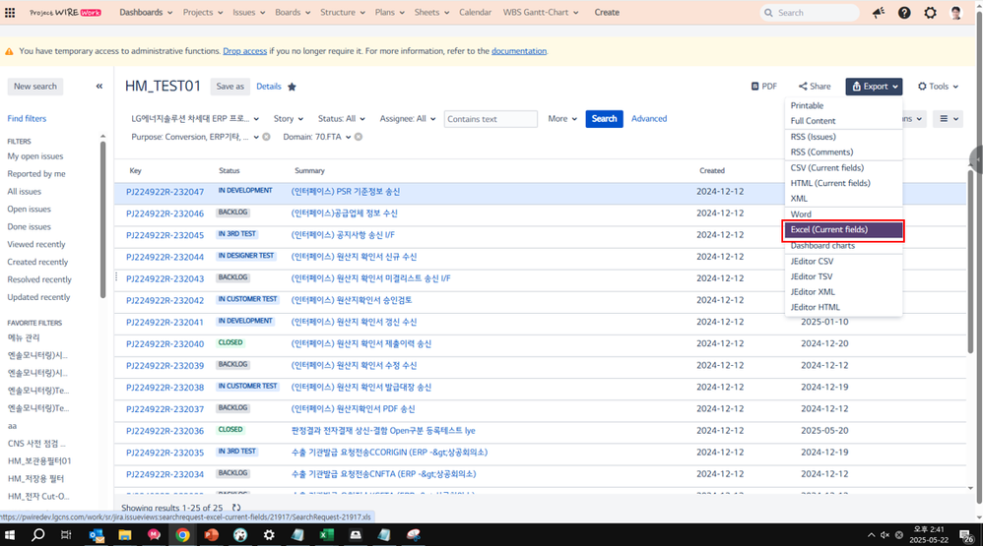Refresh the search results
983x546 pixels.
coord(236,508)
